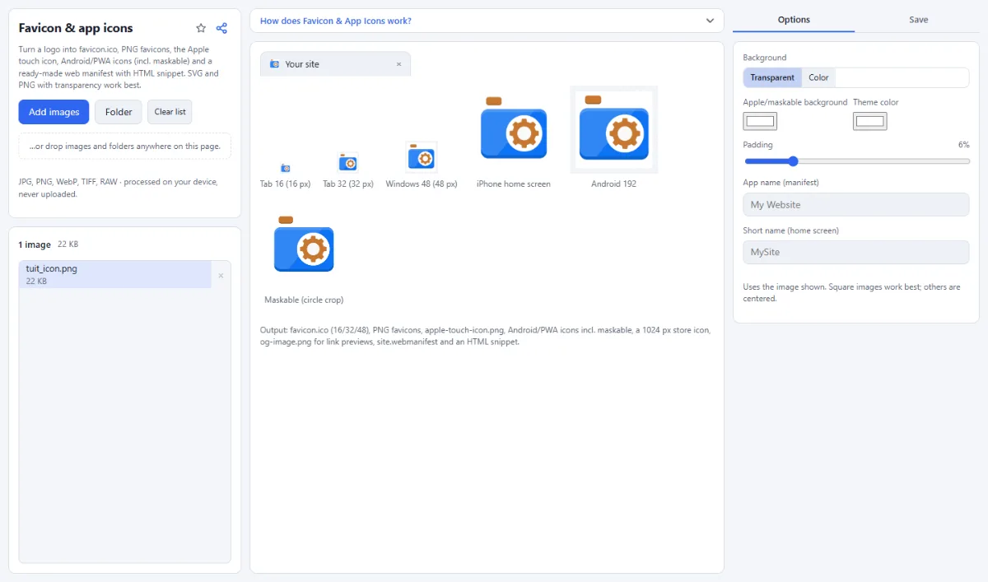Select the Maskable circle crop preview
The image size is (988, 582).
tap(304, 244)
